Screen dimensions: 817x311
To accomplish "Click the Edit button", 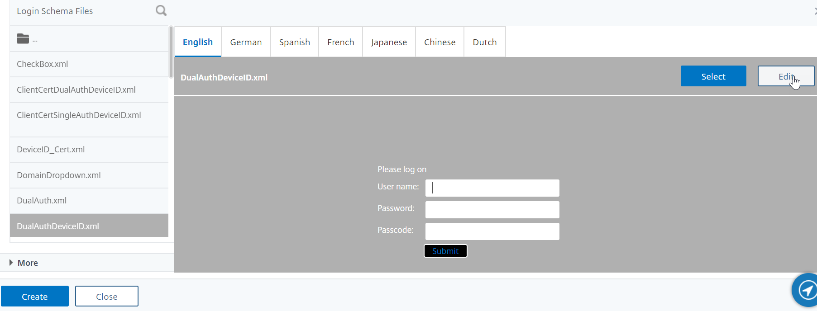I will pos(786,76).
